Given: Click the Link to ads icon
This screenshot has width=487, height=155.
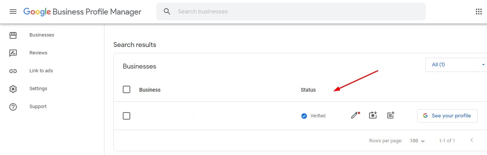Looking at the screenshot, I should point(13,71).
